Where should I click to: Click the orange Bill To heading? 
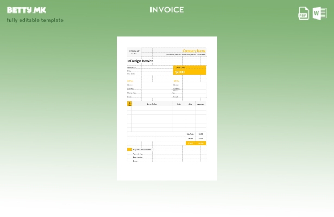pos(130,81)
